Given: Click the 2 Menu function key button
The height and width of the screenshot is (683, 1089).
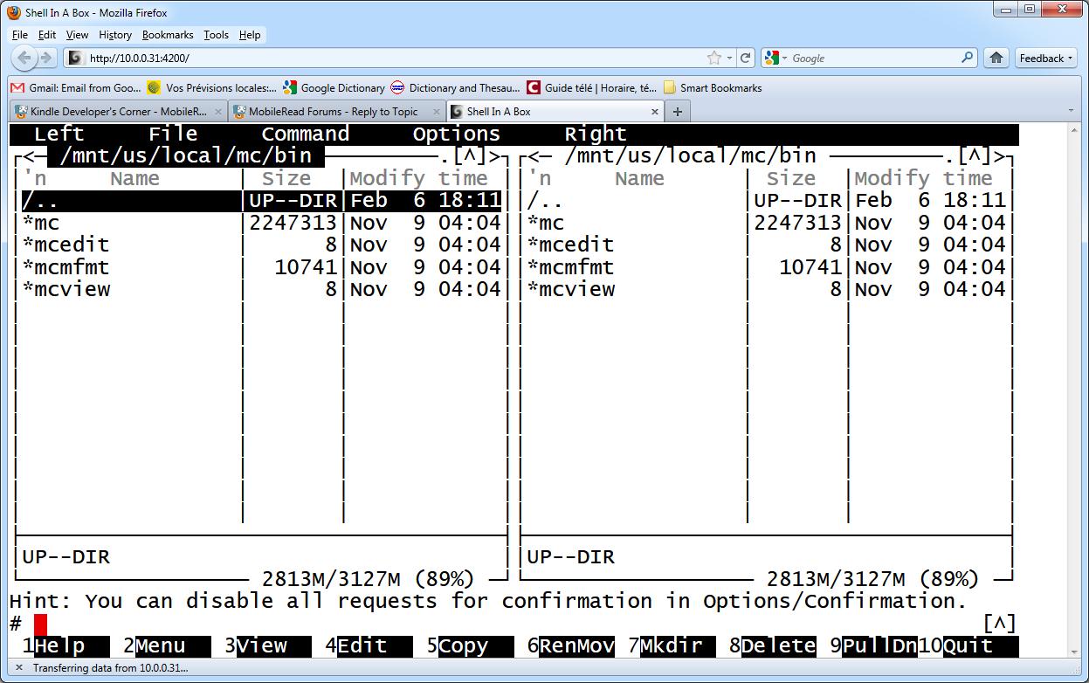Looking at the screenshot, I should [167, 646].
